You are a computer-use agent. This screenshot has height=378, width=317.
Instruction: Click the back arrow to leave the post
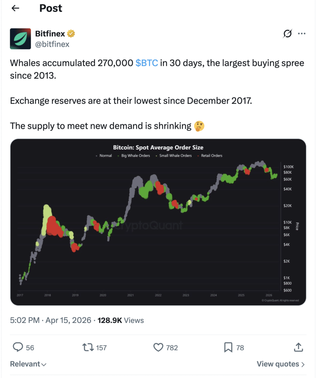point(15,8)
